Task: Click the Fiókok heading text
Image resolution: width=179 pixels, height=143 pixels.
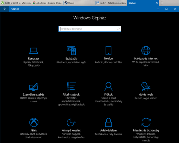Action: [x=109, y=94]
